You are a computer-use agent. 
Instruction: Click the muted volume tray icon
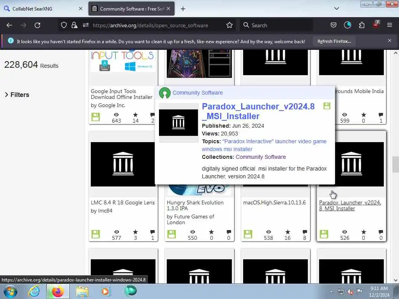click(x=350, y=292)
